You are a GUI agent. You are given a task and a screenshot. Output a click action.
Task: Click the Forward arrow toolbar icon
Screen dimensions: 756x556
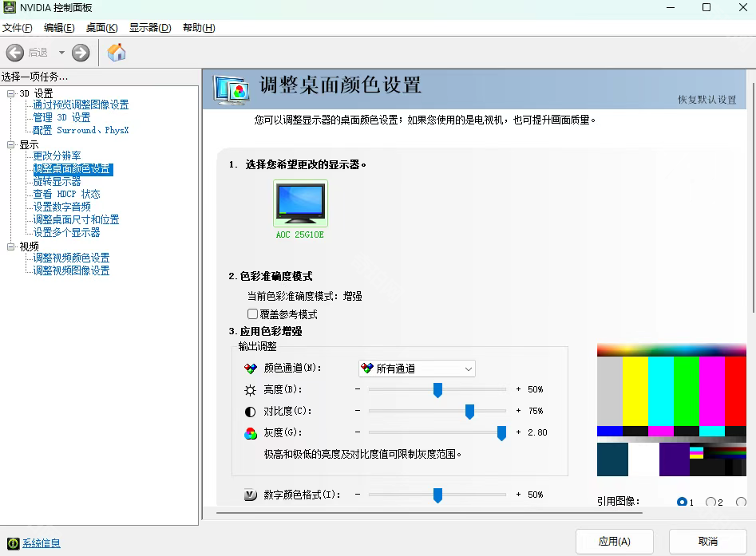click(x=81, y=53)
